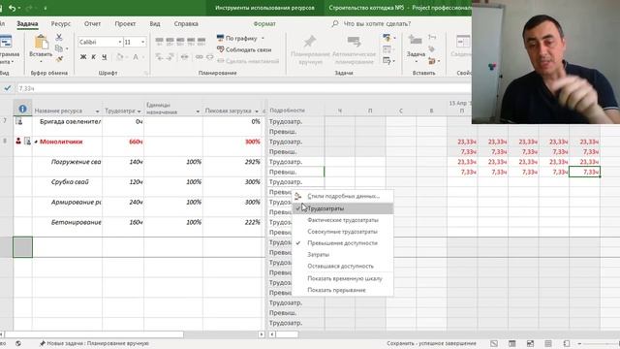Open Пиковая загрузка column filter dropdown
This screenshot has width=620, height=349.
click(x=256, y=111)
